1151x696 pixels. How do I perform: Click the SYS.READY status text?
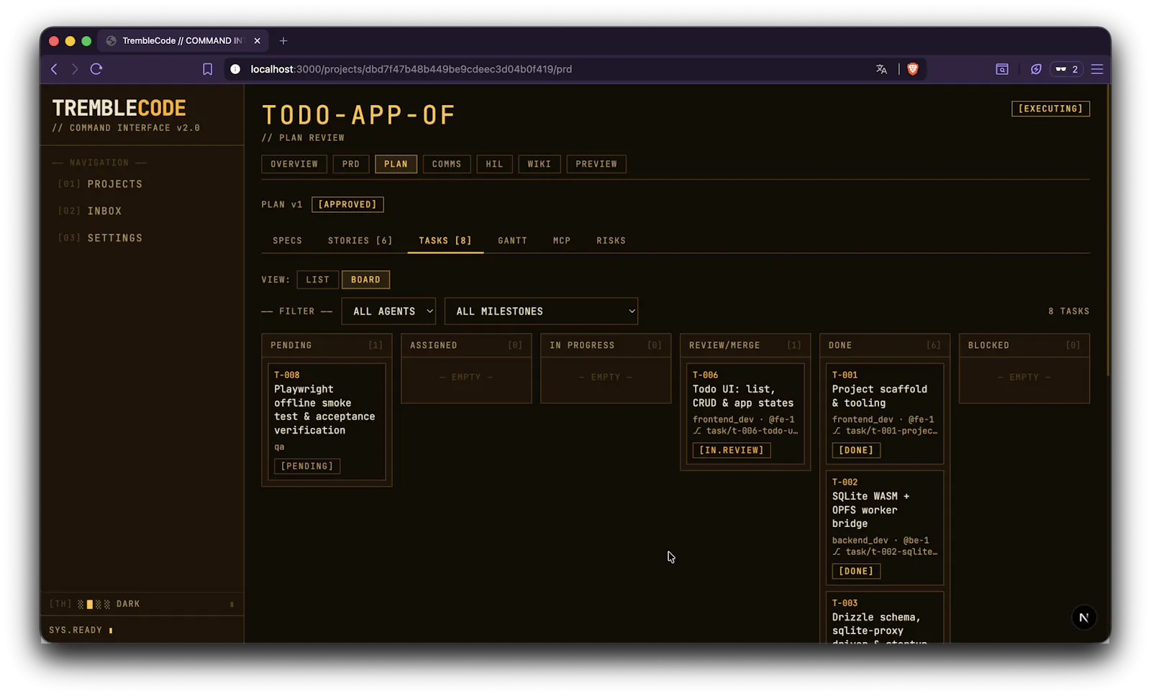(x=76, y=630)
